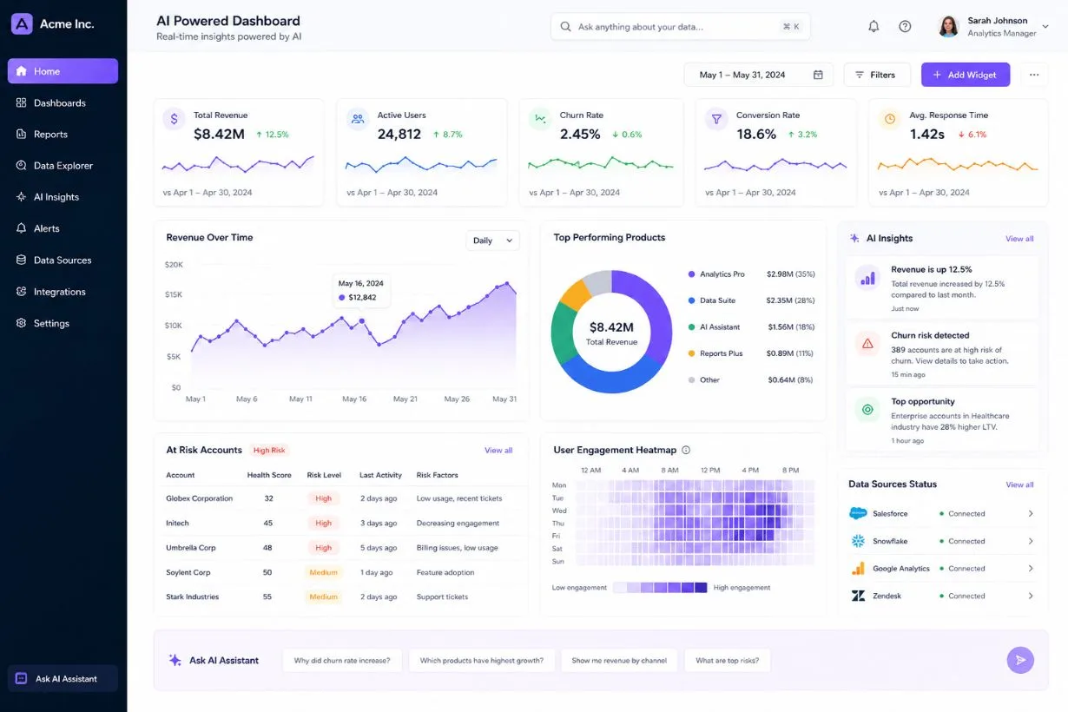Click the May 16 data point on revenue chart

[x=362, y=321]
